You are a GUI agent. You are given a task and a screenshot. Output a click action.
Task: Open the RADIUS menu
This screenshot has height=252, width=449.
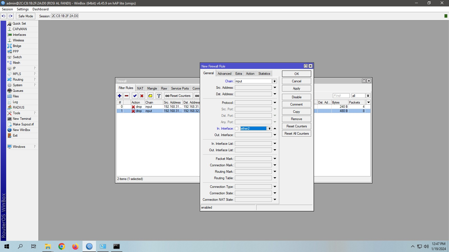tap(19, 108)
